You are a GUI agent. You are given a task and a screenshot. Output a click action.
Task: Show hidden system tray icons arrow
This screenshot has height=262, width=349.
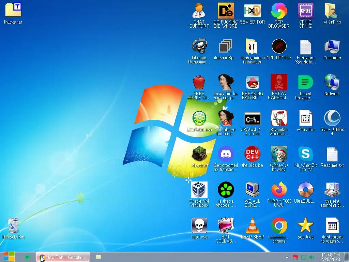[287, 257]
